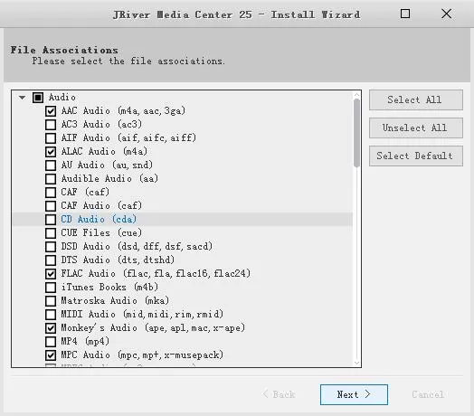Tick the DTS Audio (dts, dtshd) checkbox
The height and width of the screenshot is (416, 474).
51,260
